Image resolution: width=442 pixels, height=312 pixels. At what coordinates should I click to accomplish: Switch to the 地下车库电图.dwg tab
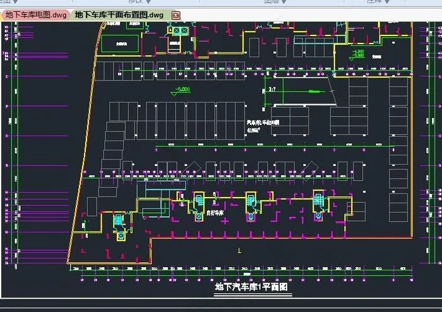[x=36, y=14]
